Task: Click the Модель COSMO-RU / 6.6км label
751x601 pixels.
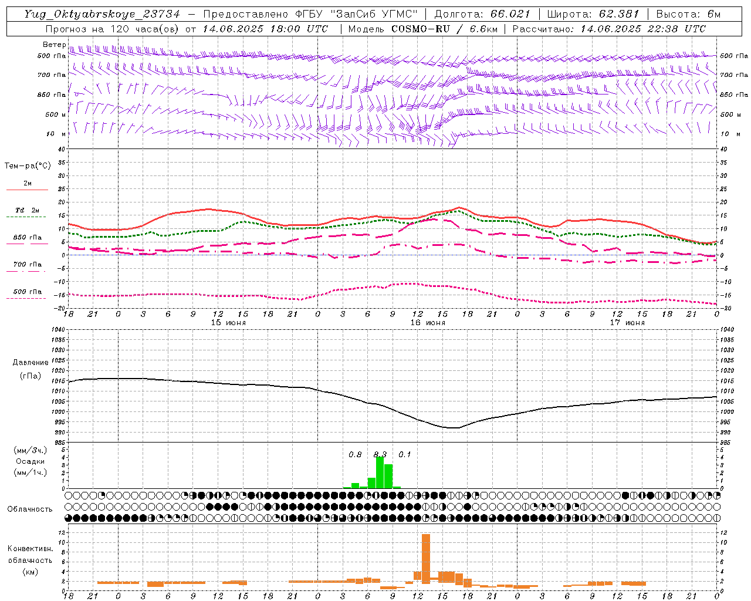Action: 423,29
